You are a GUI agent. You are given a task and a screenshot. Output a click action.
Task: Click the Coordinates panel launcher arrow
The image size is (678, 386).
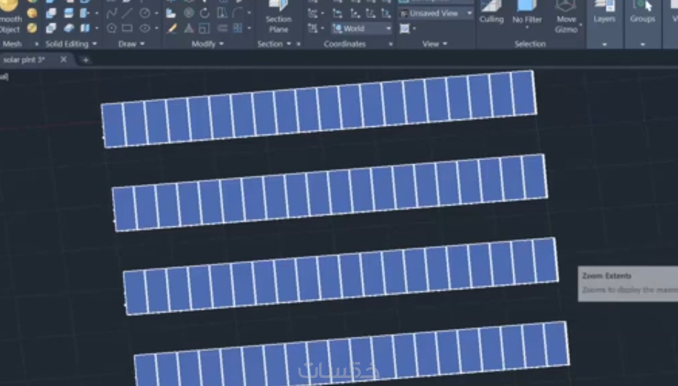coord(390,44)
